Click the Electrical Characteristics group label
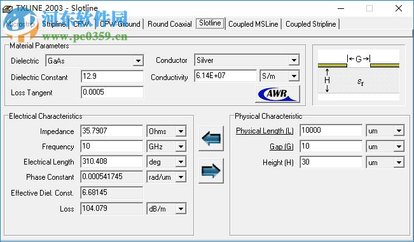Viewport: 414px width, 242px height. pos(45,116)
